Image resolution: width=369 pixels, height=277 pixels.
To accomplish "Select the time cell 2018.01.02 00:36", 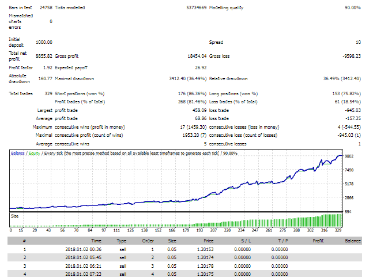I will pos(83,249).
